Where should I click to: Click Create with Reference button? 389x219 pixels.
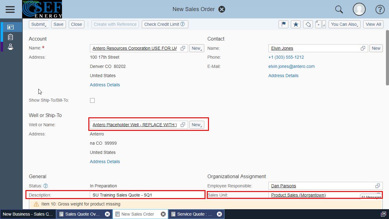115,24
